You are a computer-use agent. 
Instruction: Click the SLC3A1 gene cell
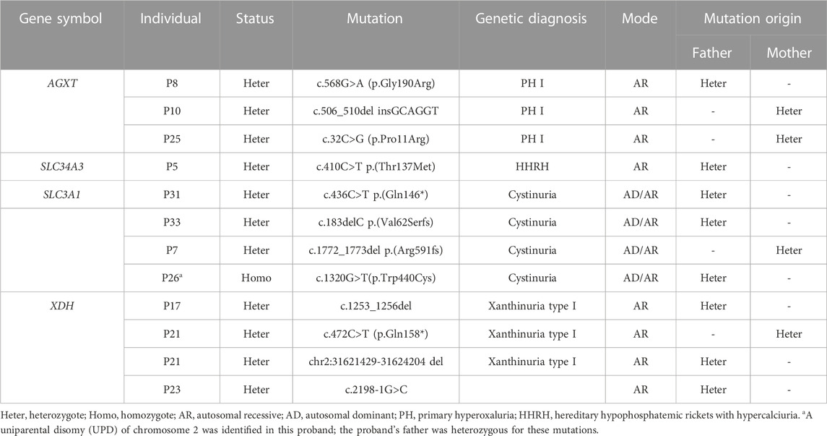[x=62, y=195]
